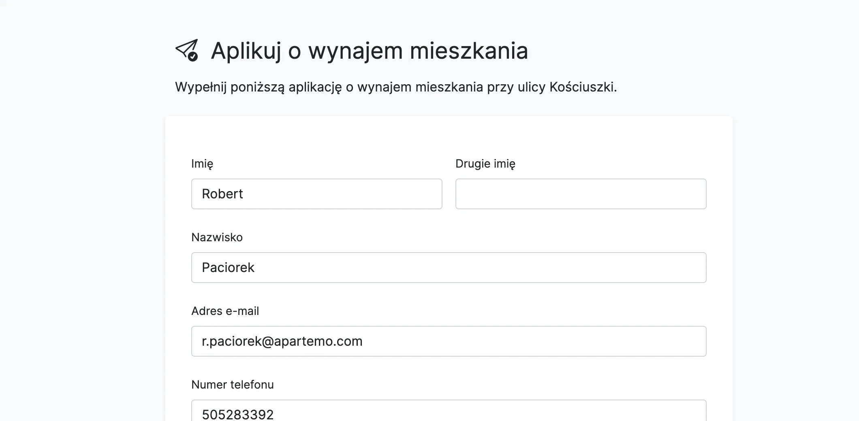Viewport: 859px width, 421px height.
Task: Click the 'Numer telefonu' label
Action: coord(232,385)
